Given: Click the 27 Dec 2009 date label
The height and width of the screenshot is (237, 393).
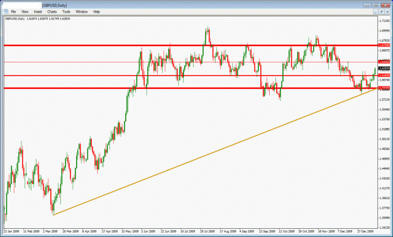Looking at the screenshot, I should pos(365,231).
